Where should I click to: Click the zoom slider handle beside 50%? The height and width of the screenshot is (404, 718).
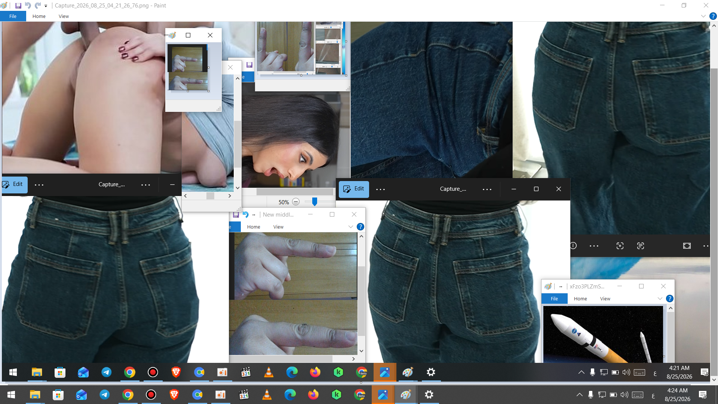pyautogui.click(x=314, y=202)
